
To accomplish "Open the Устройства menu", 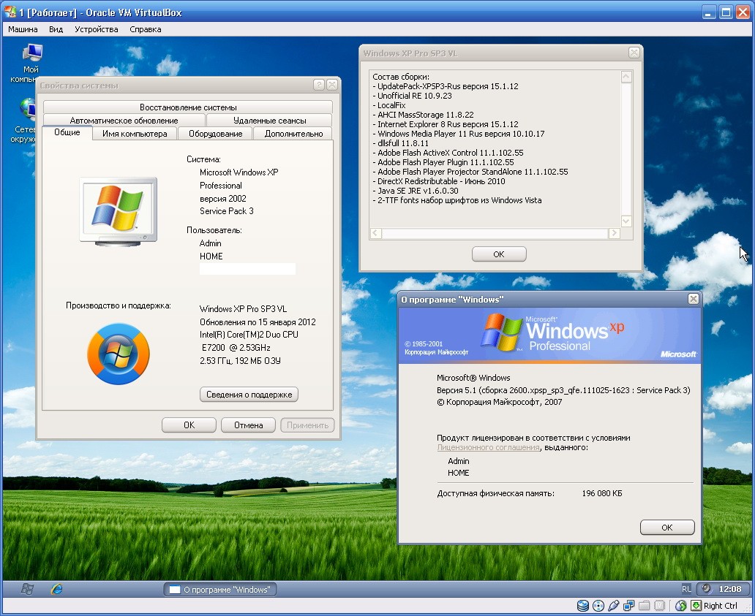I will 96,29.
